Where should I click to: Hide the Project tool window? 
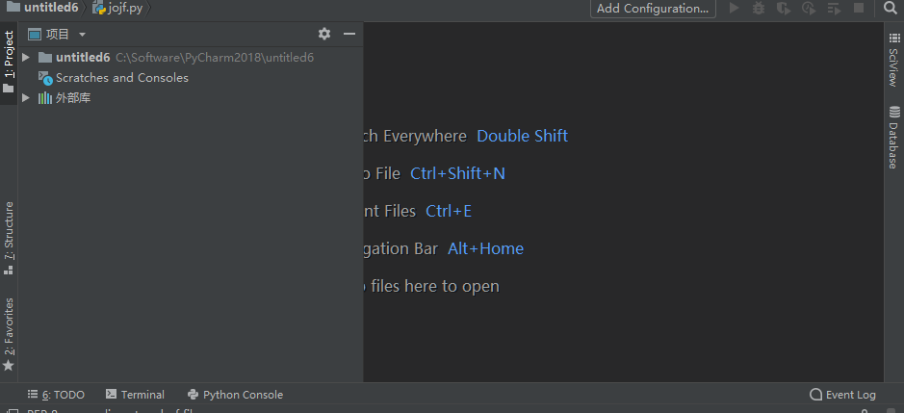pyautogui.click(x=349, y=34)
